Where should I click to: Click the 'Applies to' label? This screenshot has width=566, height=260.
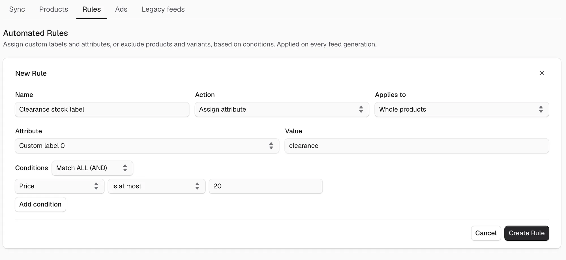click(x=391, y=95)
